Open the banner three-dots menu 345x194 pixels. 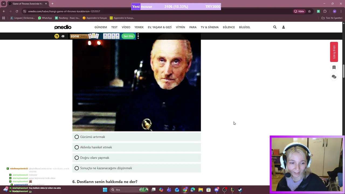[138, 36]
